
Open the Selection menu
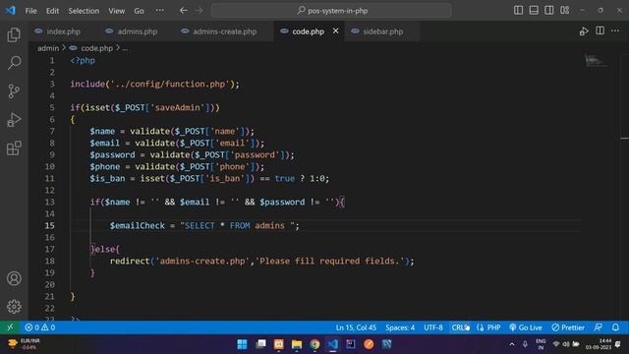pos(84,11)
